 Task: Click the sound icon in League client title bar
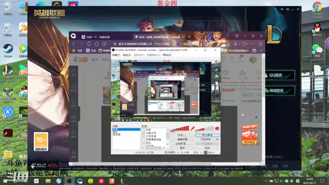[x=287, y=9]
